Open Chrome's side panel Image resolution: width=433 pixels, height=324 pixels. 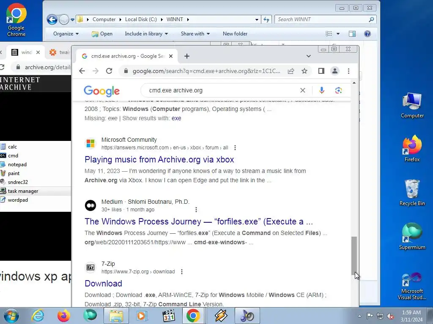(321, 71)
